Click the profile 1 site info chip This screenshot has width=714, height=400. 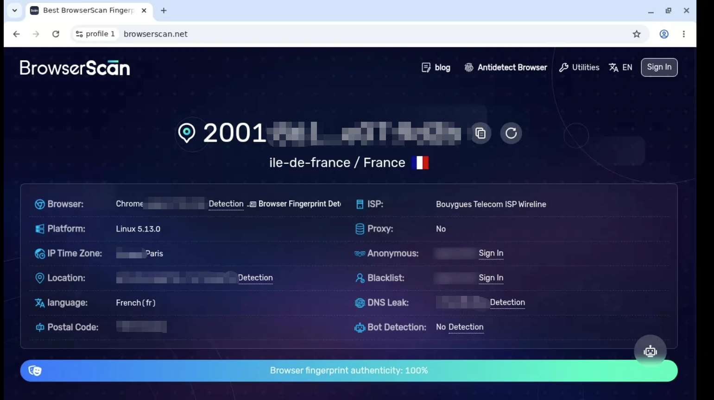(x=95, y=34)
